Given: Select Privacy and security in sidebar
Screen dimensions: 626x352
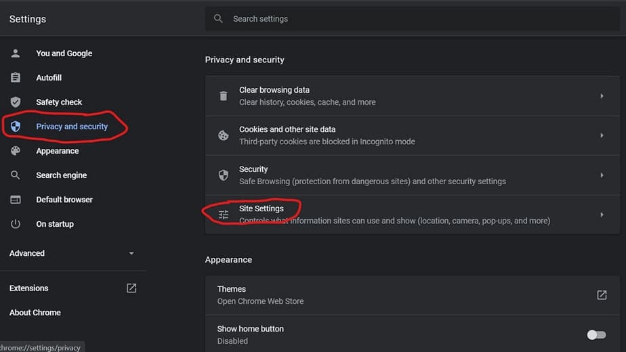Looking at the screenshot, I should point(72,127).
